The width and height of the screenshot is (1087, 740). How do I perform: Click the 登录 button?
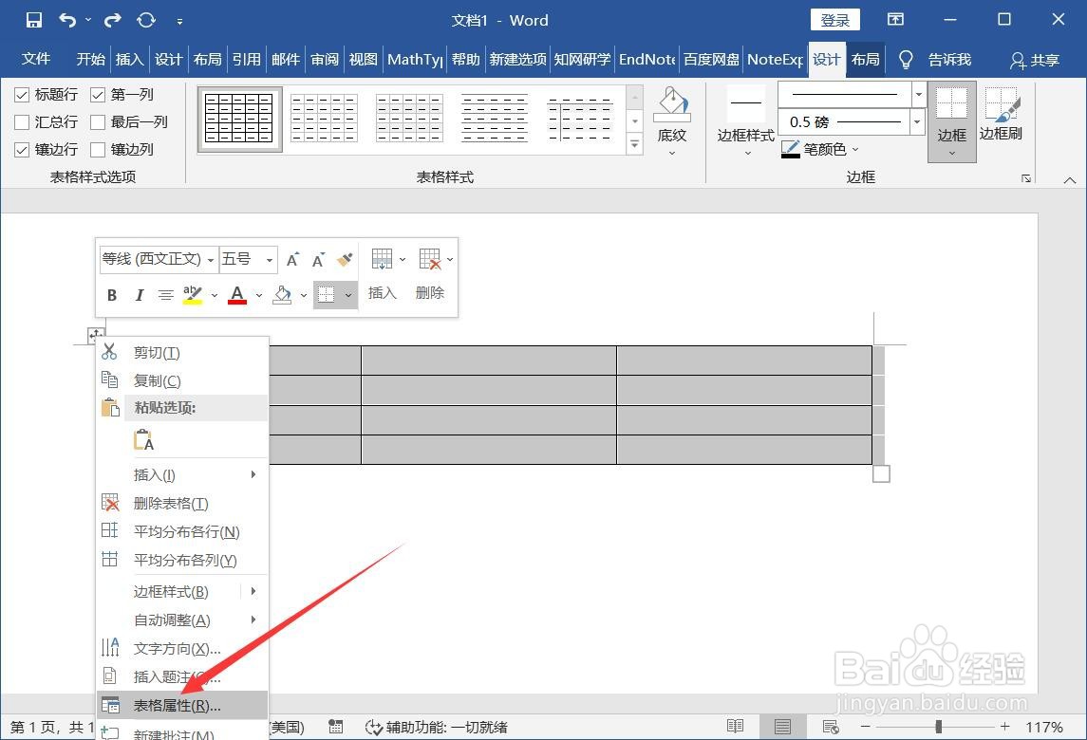point(834,19)
